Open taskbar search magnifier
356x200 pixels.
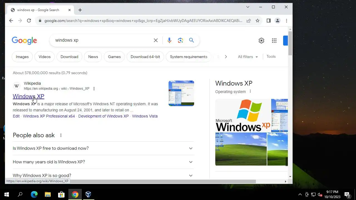20,194
